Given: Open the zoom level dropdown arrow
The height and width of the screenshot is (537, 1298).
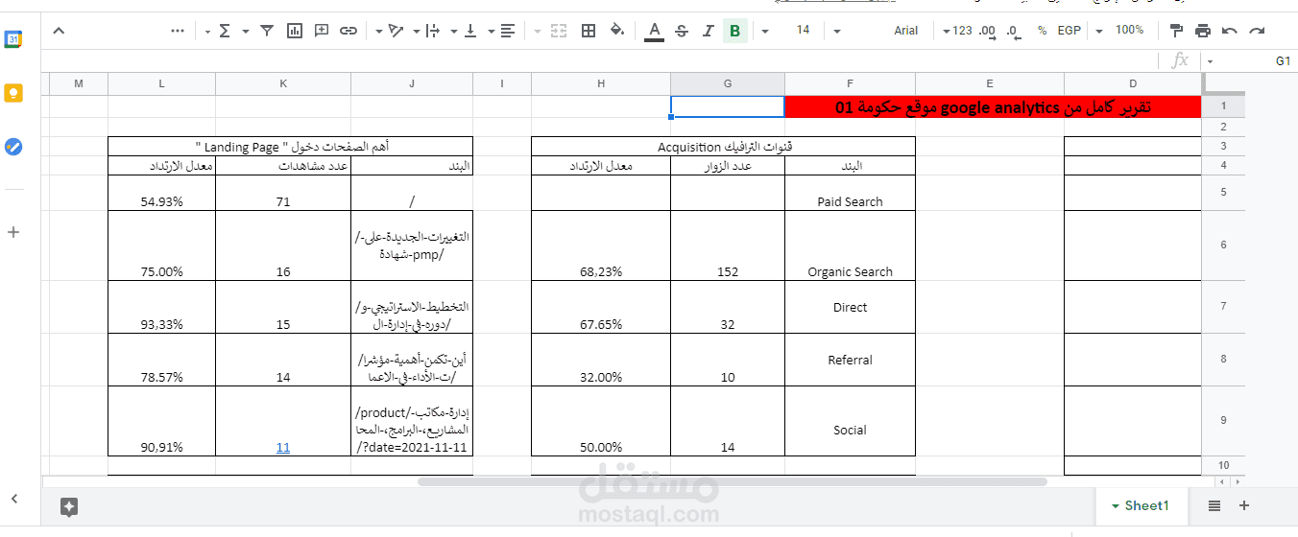Looking at the screenshot, I should tap(1101, 31).
